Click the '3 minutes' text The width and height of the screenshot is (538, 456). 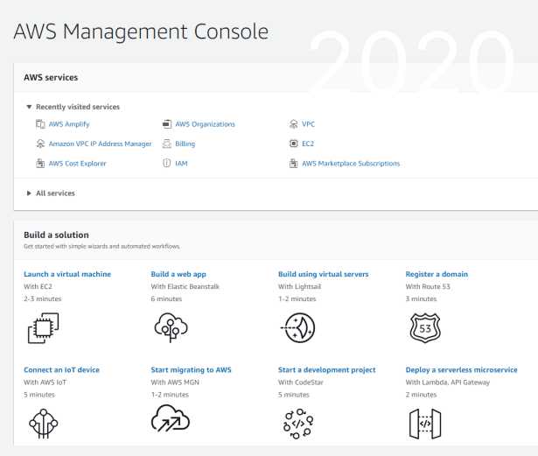[x=421, y=298]
